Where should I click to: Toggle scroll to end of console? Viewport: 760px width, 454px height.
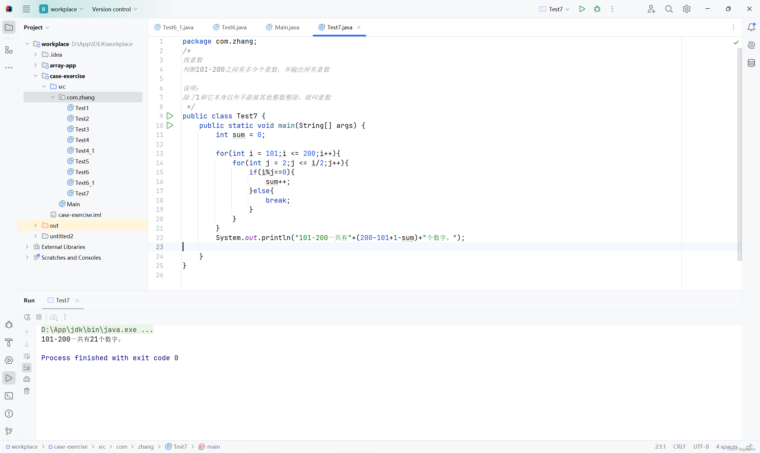tap(27, 367)
